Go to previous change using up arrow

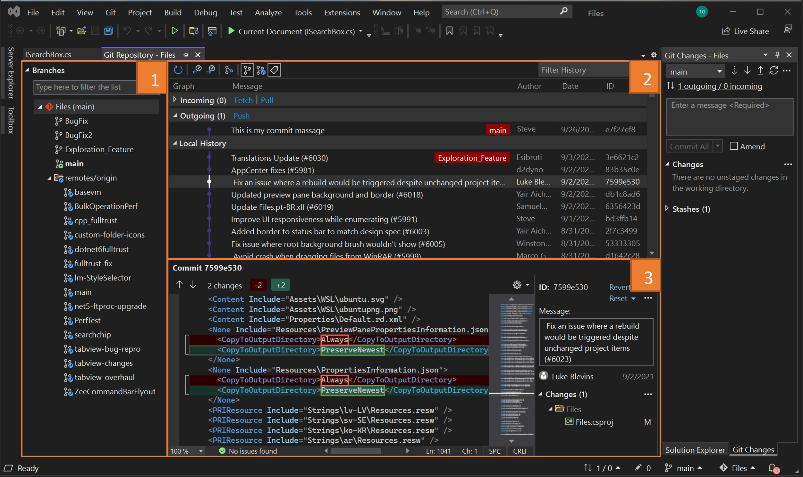179,284
